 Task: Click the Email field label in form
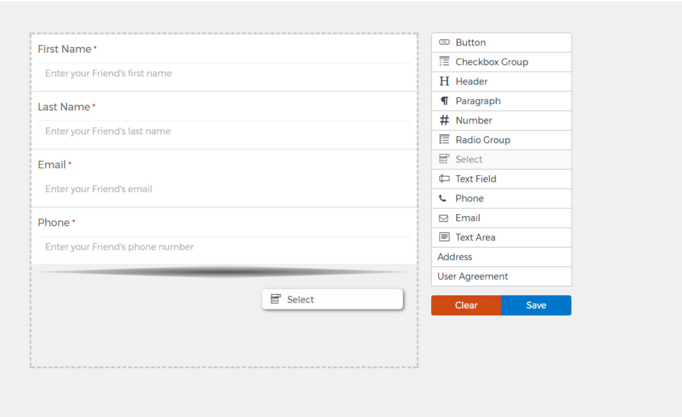pyautogui.click(x=52, y=165)
